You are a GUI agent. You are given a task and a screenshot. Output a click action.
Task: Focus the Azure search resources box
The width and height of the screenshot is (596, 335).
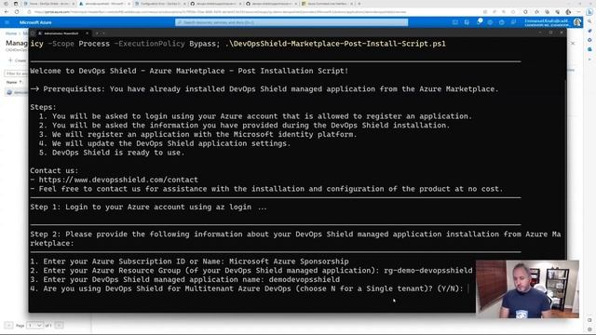(x=291, y=22)
